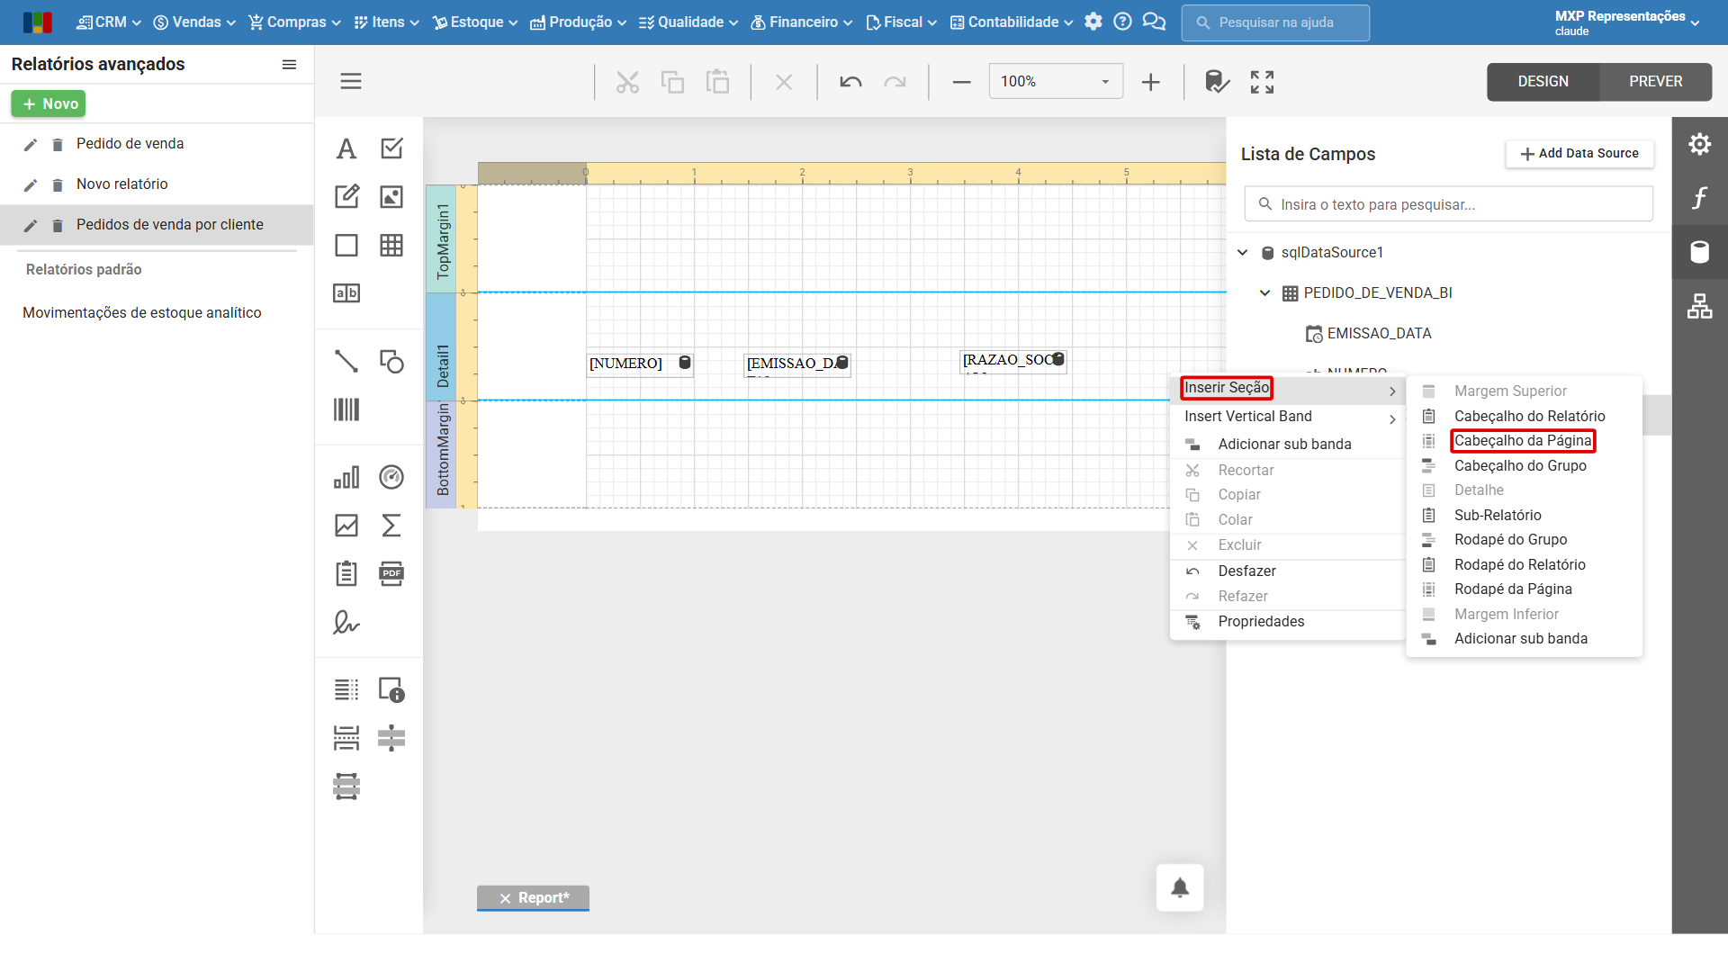Choose Cabeçalho da Página from submenu
Screen dimensions: 1728x972
pyautogui.click(x=1523, y=441)
